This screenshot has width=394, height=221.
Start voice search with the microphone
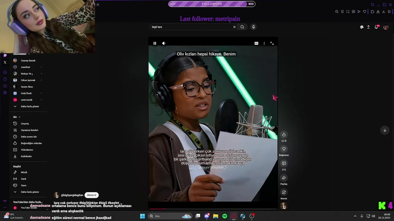click(x=253, y=27)
